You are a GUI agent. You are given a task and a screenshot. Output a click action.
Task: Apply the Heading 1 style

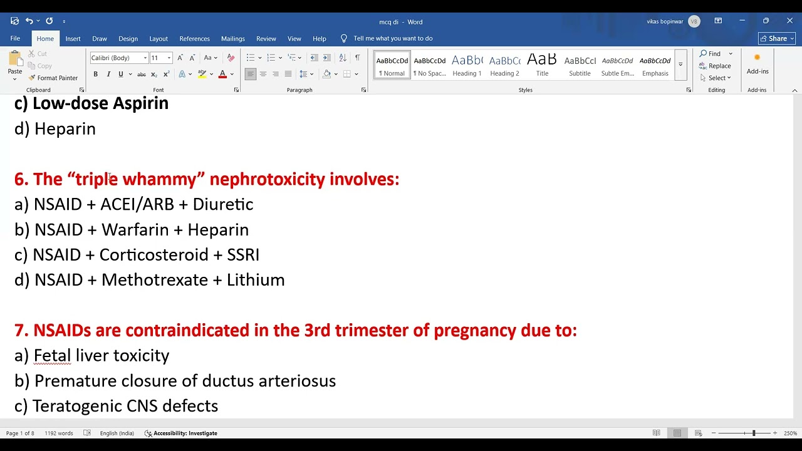(467, 65)
